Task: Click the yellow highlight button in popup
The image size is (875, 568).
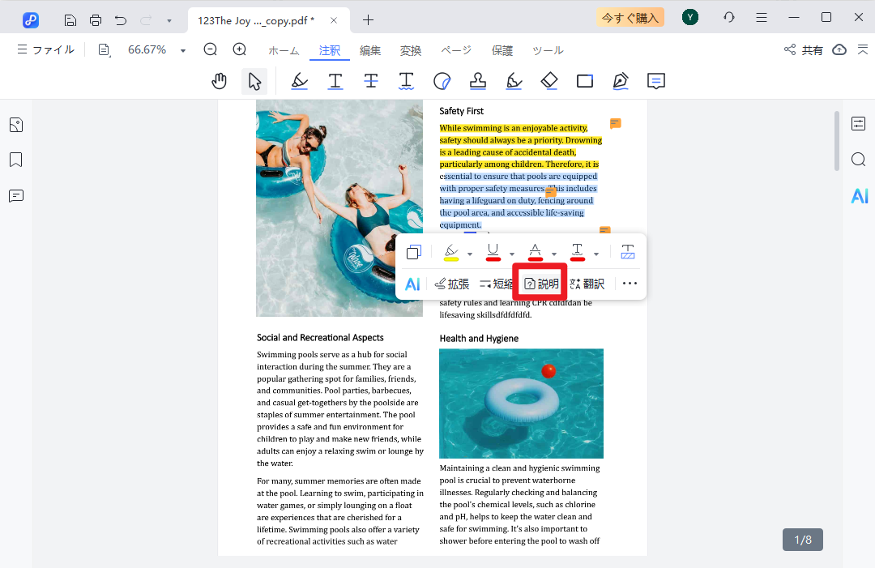Action: [451, 252]
